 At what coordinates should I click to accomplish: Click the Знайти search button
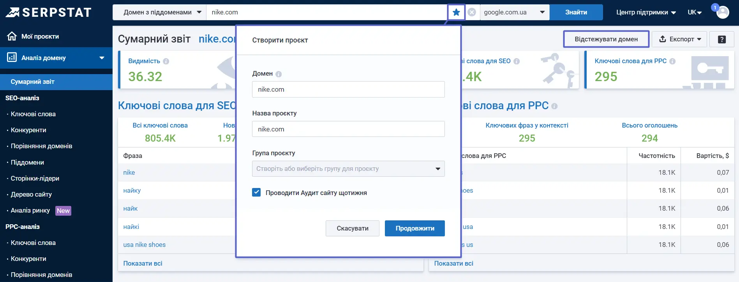pos(576,12)
